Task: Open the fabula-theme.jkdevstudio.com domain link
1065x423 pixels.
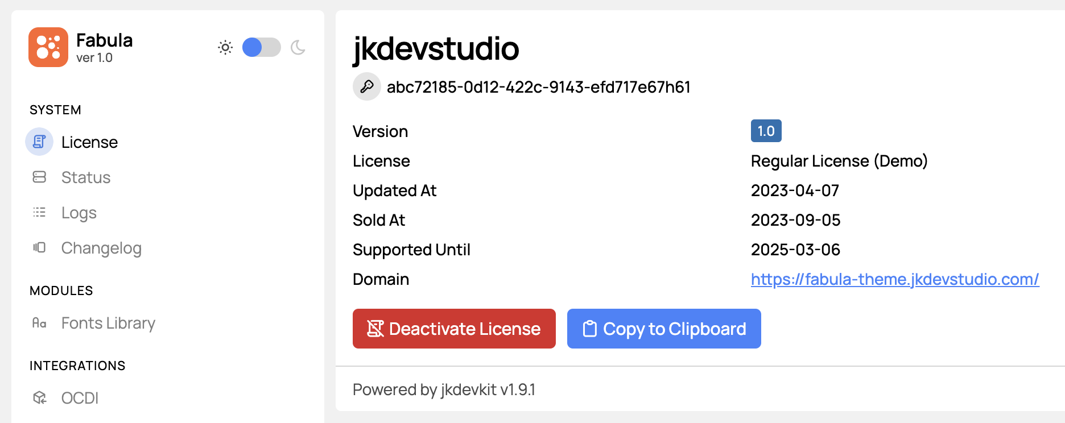Action: click(x=895, y=279)
